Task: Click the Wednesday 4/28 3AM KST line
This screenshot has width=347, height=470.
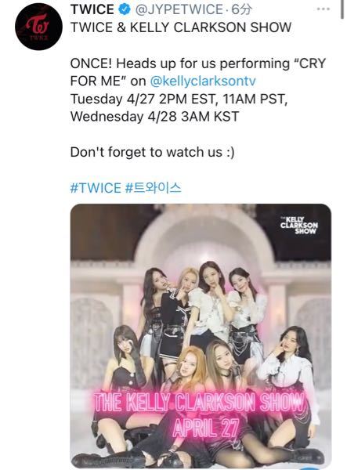Action: [x=154, y=117]
